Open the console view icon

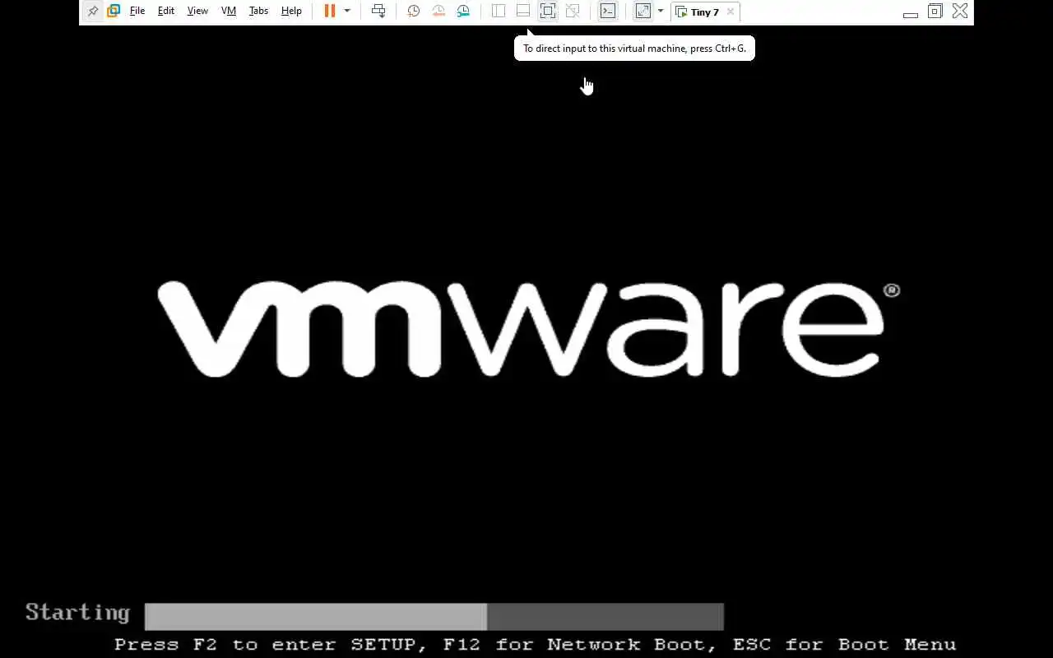pos(607,12)
